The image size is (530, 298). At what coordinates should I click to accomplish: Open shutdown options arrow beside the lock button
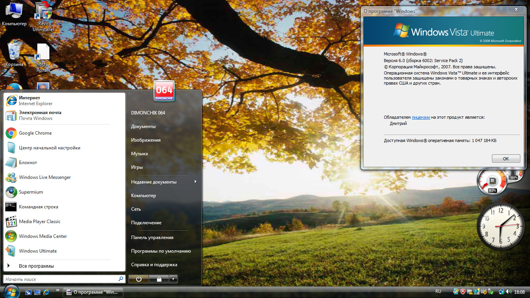tap(174, 279)
